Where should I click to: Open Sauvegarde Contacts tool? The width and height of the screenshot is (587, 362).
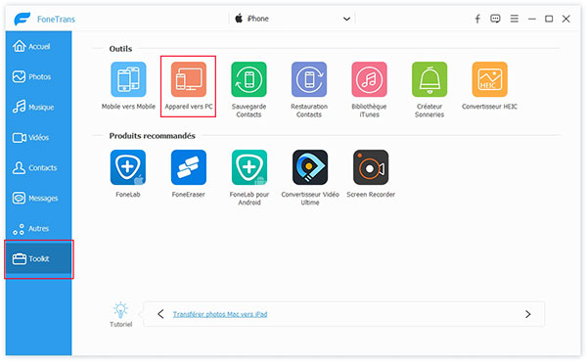[x=248, y=79]
